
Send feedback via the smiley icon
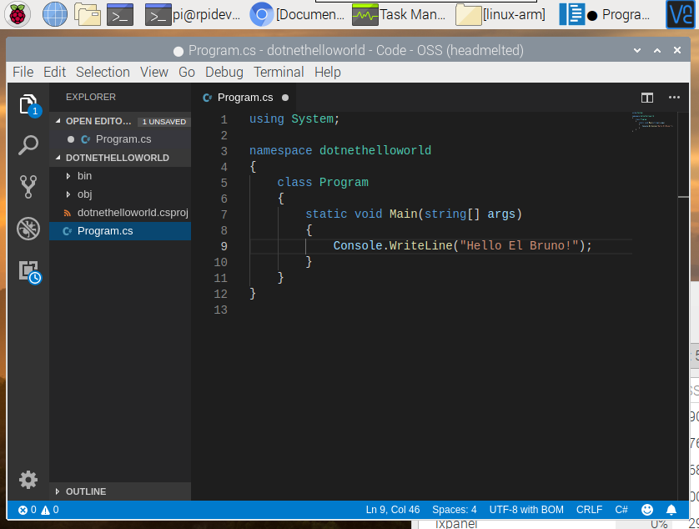click(x=647, y=510)
